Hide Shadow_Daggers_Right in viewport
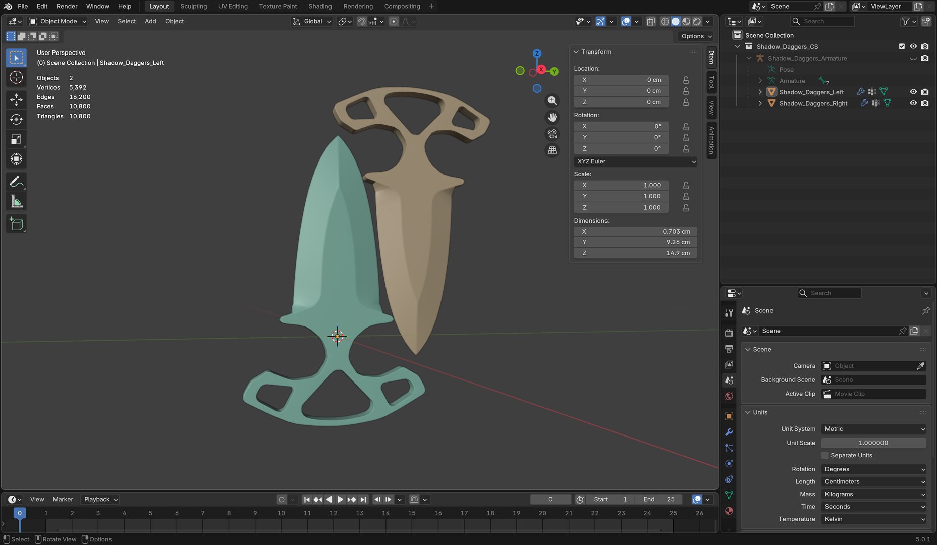Viewport: 937px width, 545px height. tap(913, 103)
